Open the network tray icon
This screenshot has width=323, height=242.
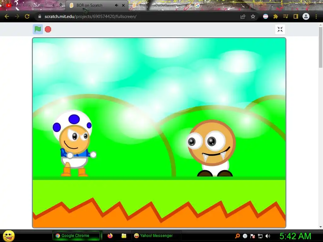[260, 236]
